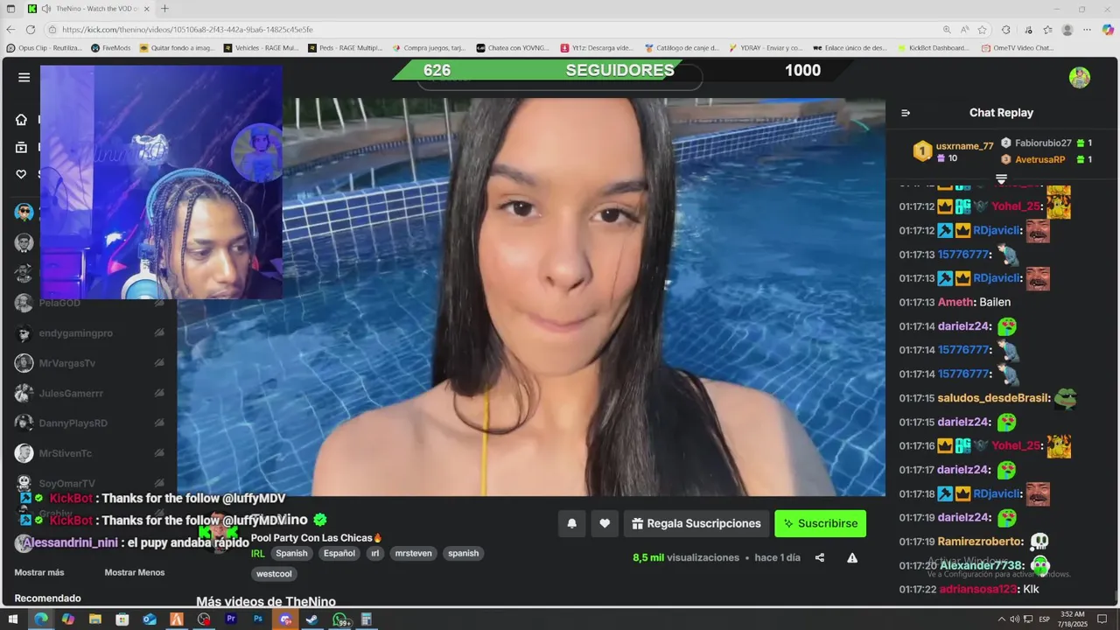Click Regala Suscripciones button
The width and height of the screenshot is (1120, 630).
pyautogui.click(x=696, y=523)
